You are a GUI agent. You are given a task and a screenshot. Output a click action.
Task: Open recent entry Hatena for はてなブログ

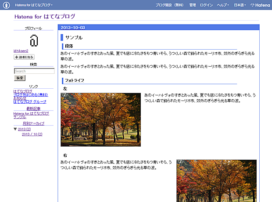point(31,113)
